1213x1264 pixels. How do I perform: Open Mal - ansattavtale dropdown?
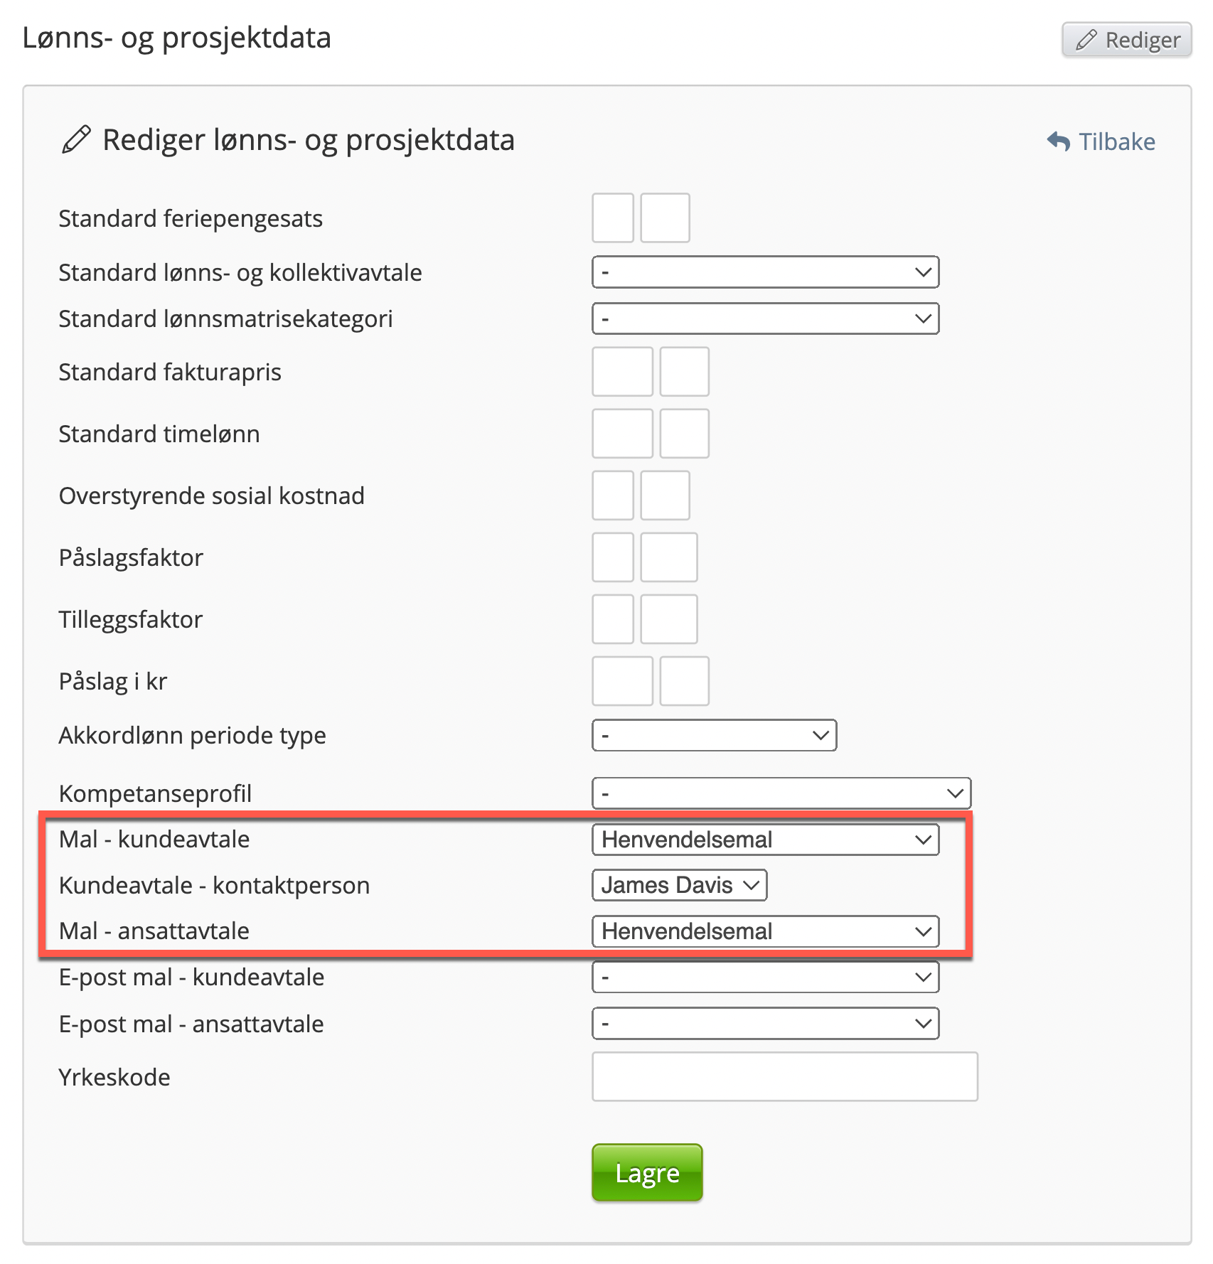(x=765, y=931)
